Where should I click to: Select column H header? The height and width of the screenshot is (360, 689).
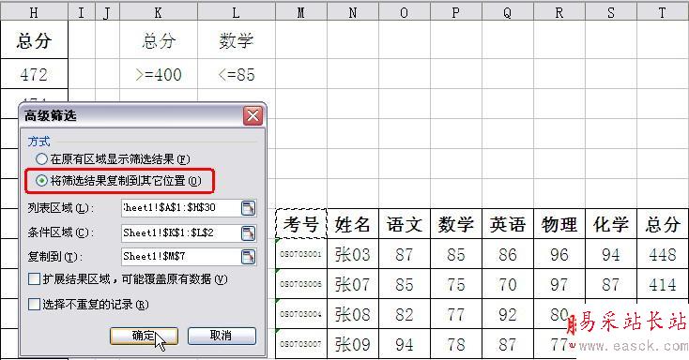(34, 13)
